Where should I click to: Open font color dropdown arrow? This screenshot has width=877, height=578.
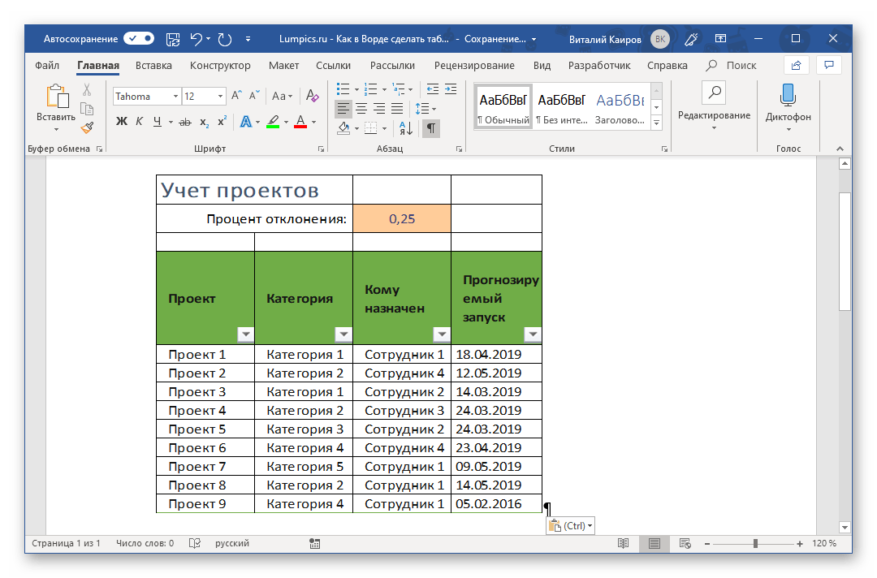313,122
